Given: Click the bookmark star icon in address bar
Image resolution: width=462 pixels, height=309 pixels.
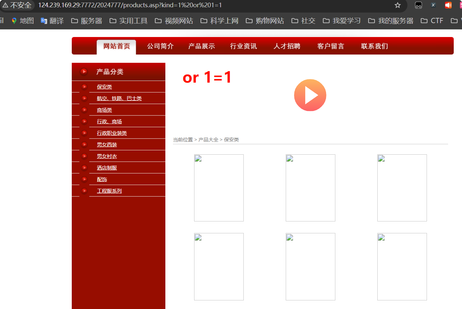Looking at the screenshot, I should (x=398, y=5).
